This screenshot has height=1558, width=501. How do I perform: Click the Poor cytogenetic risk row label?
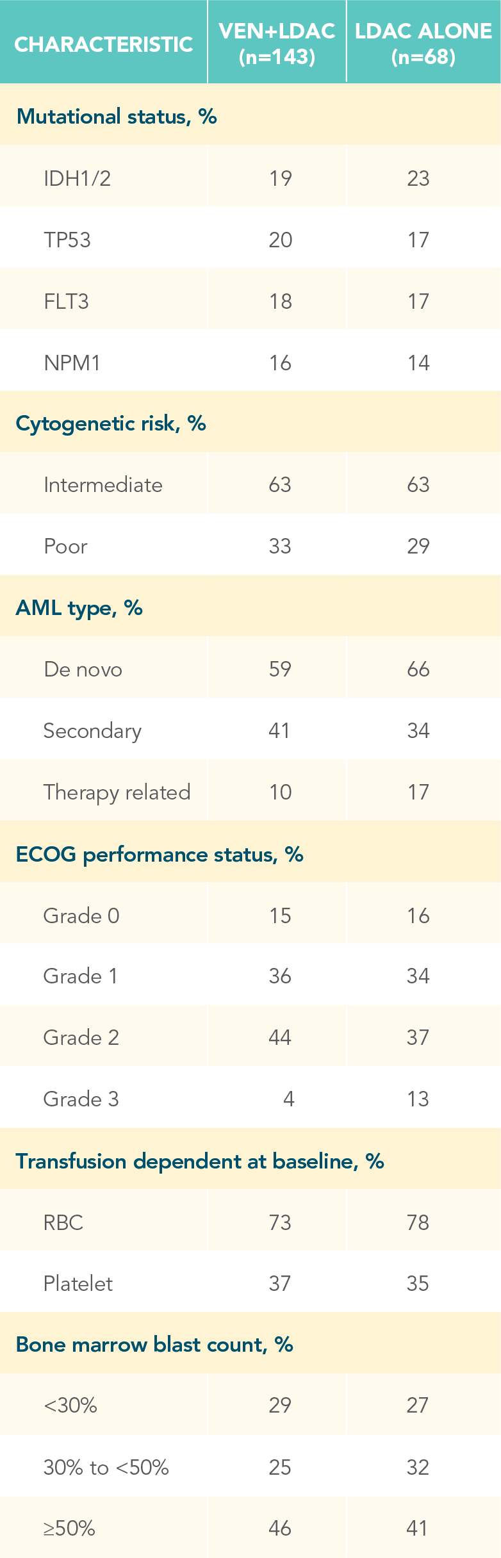click(x=65, y=546)
